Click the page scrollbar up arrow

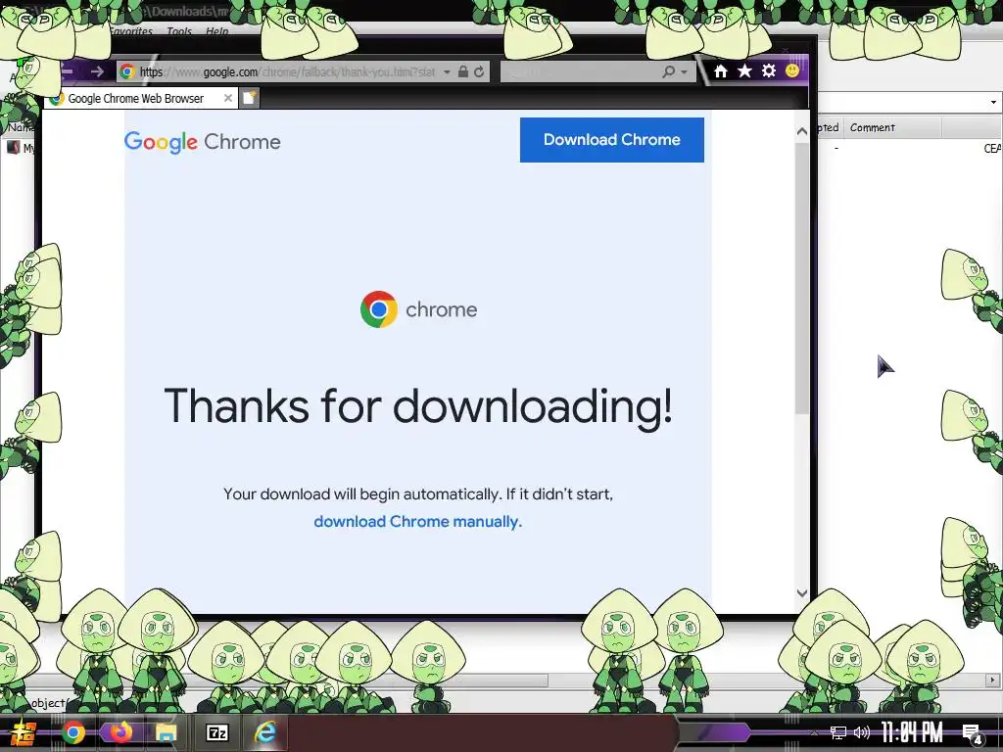[802, 131]
